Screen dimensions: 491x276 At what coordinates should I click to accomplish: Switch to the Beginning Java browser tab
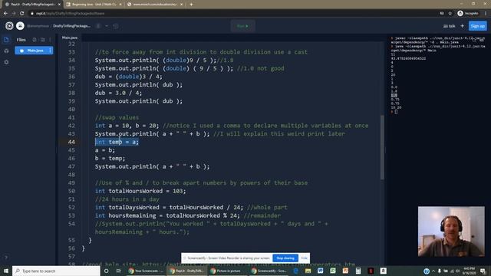point(94,5)
